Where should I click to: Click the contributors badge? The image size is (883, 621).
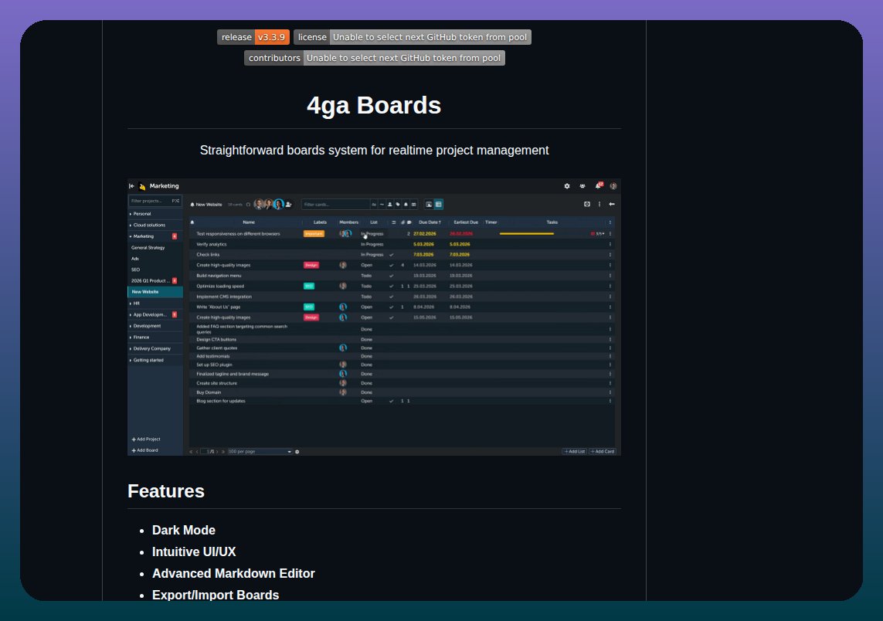click(375, 58)
